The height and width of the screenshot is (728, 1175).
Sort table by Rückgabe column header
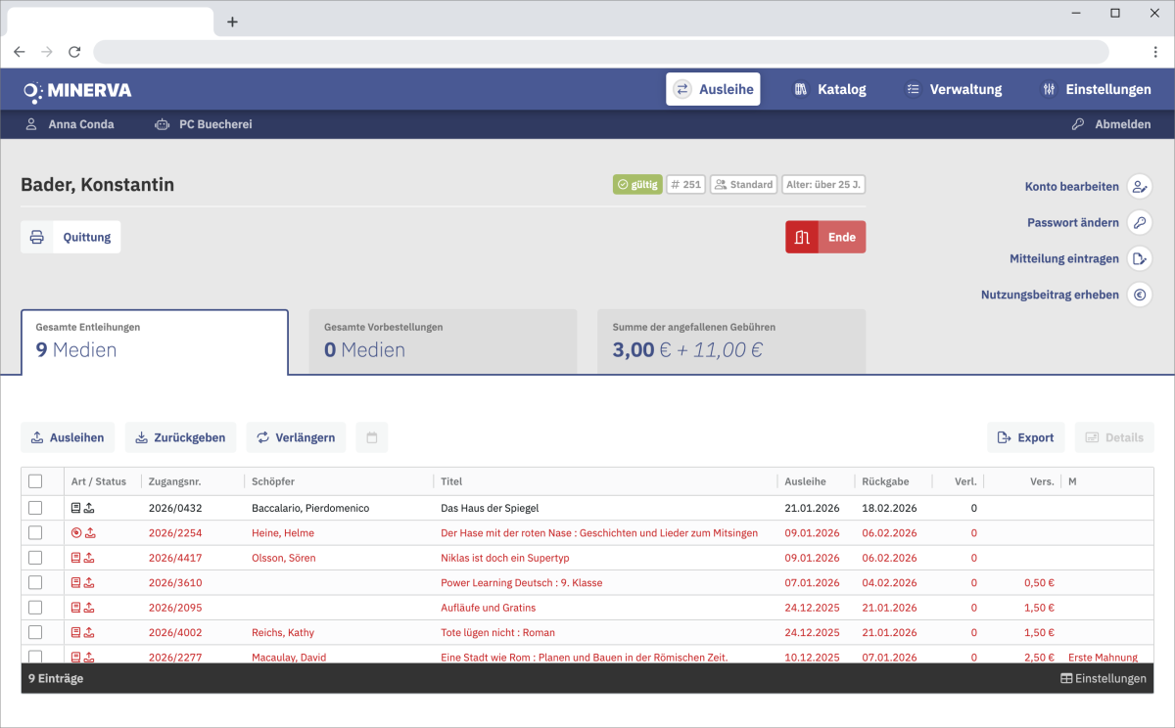click(x=886, y=481)
